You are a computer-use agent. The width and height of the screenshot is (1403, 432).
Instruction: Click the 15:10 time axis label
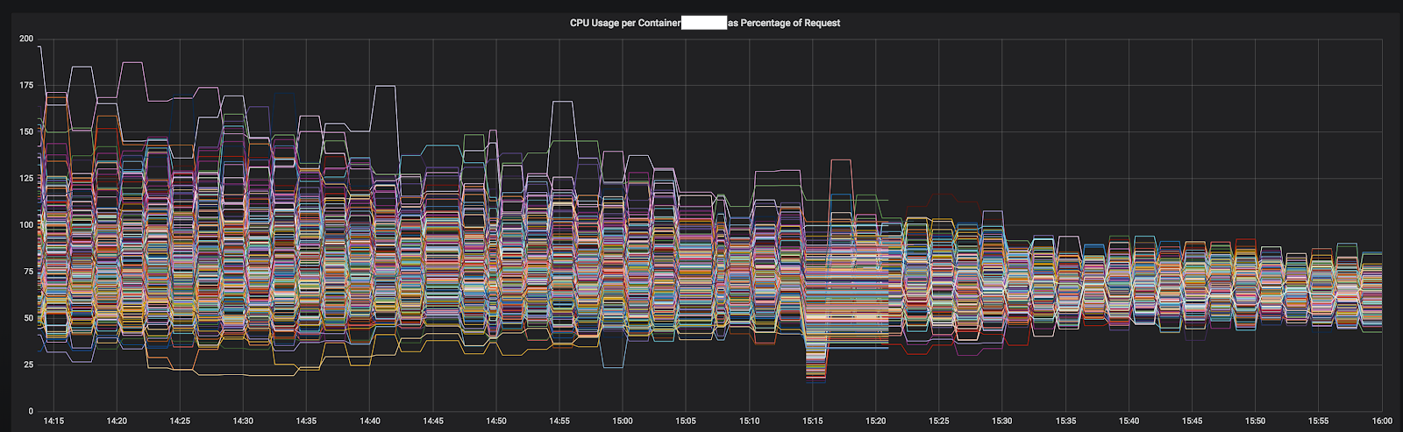click(750, 421)
